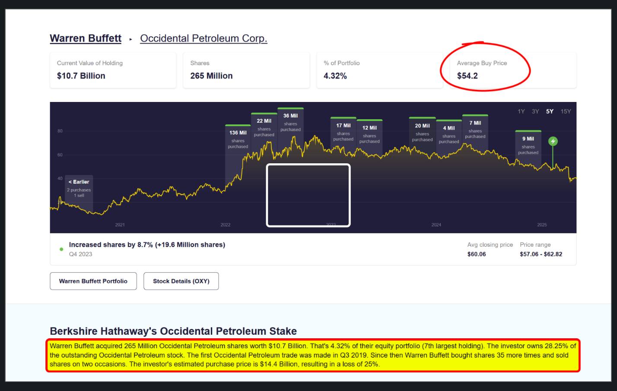
Task: Open the Warren Buffett heading link
Action: (x=86, y=38)
